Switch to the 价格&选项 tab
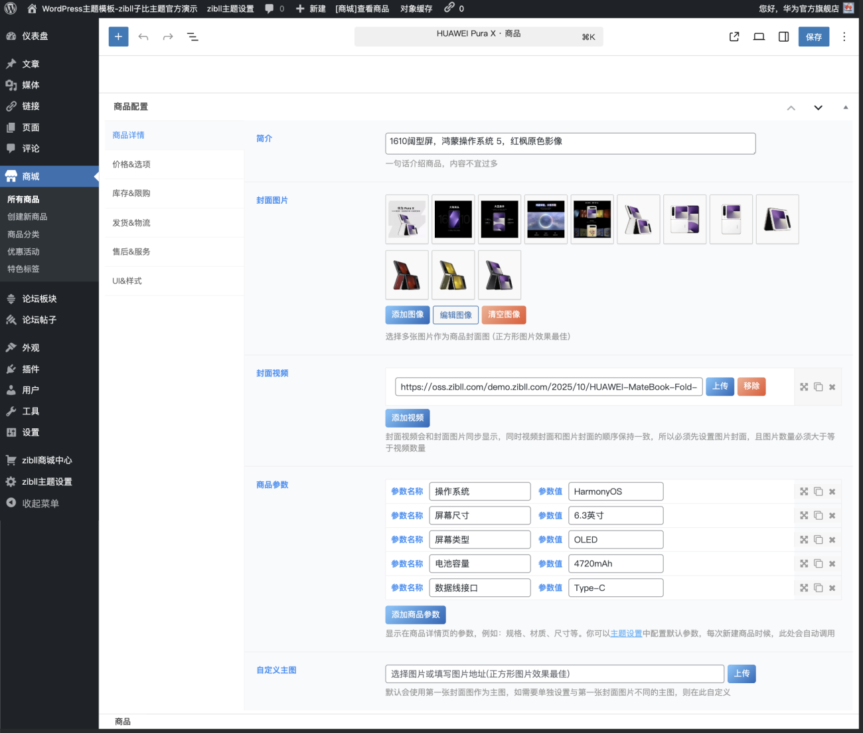Screen dimensions: 863x733 coord(131,164)
